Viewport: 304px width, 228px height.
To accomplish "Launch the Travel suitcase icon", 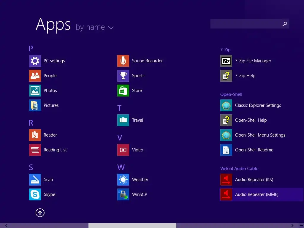I will pos(123,120).
